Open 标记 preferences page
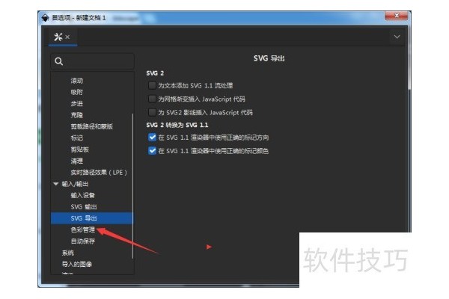 [77, 138]
